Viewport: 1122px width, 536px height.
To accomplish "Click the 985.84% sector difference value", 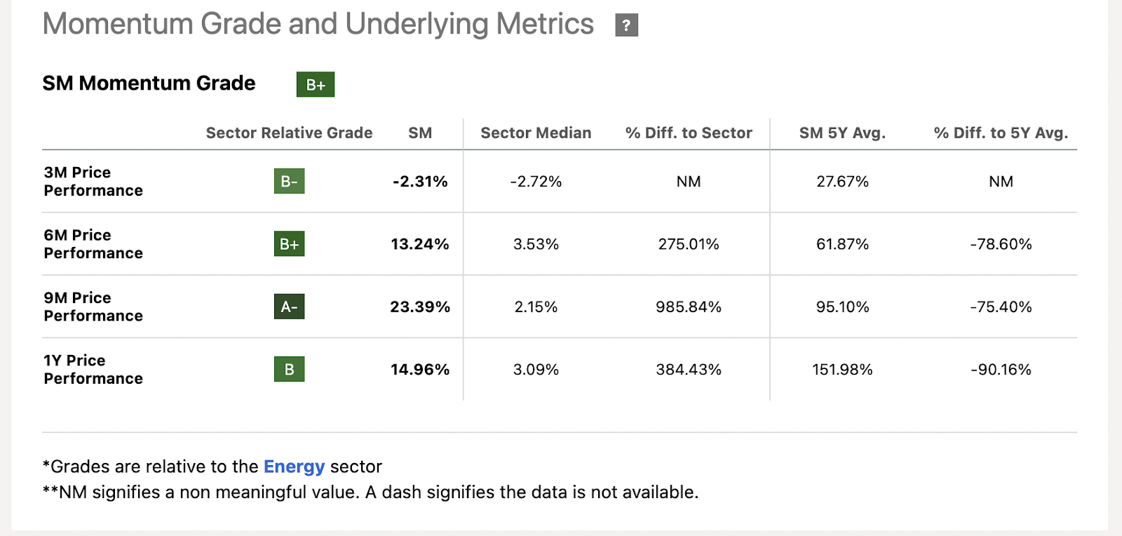I will coord(689,307).
